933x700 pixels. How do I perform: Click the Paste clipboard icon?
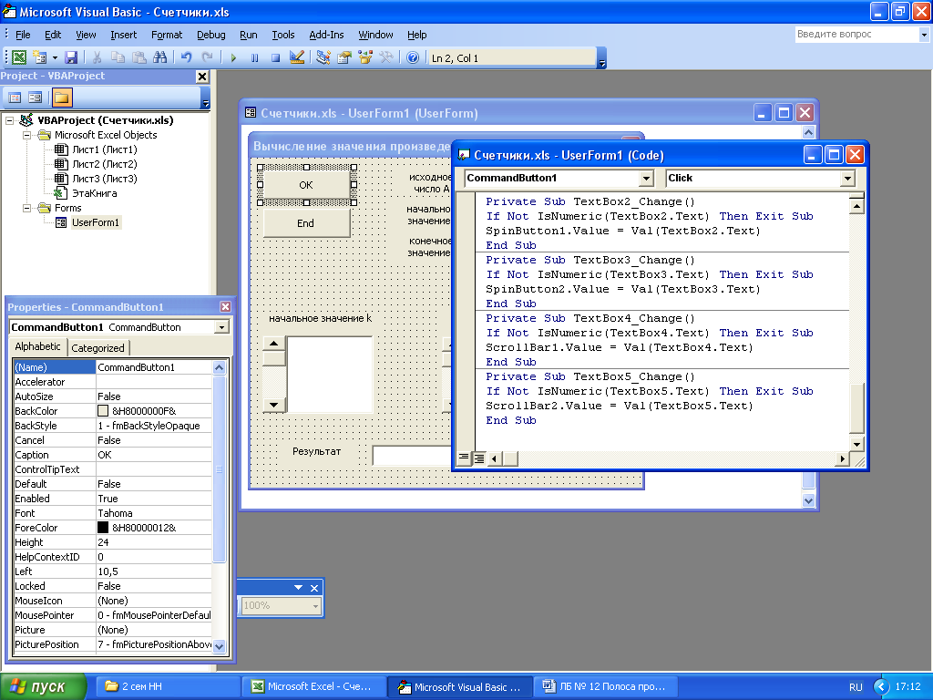(139, 57)
